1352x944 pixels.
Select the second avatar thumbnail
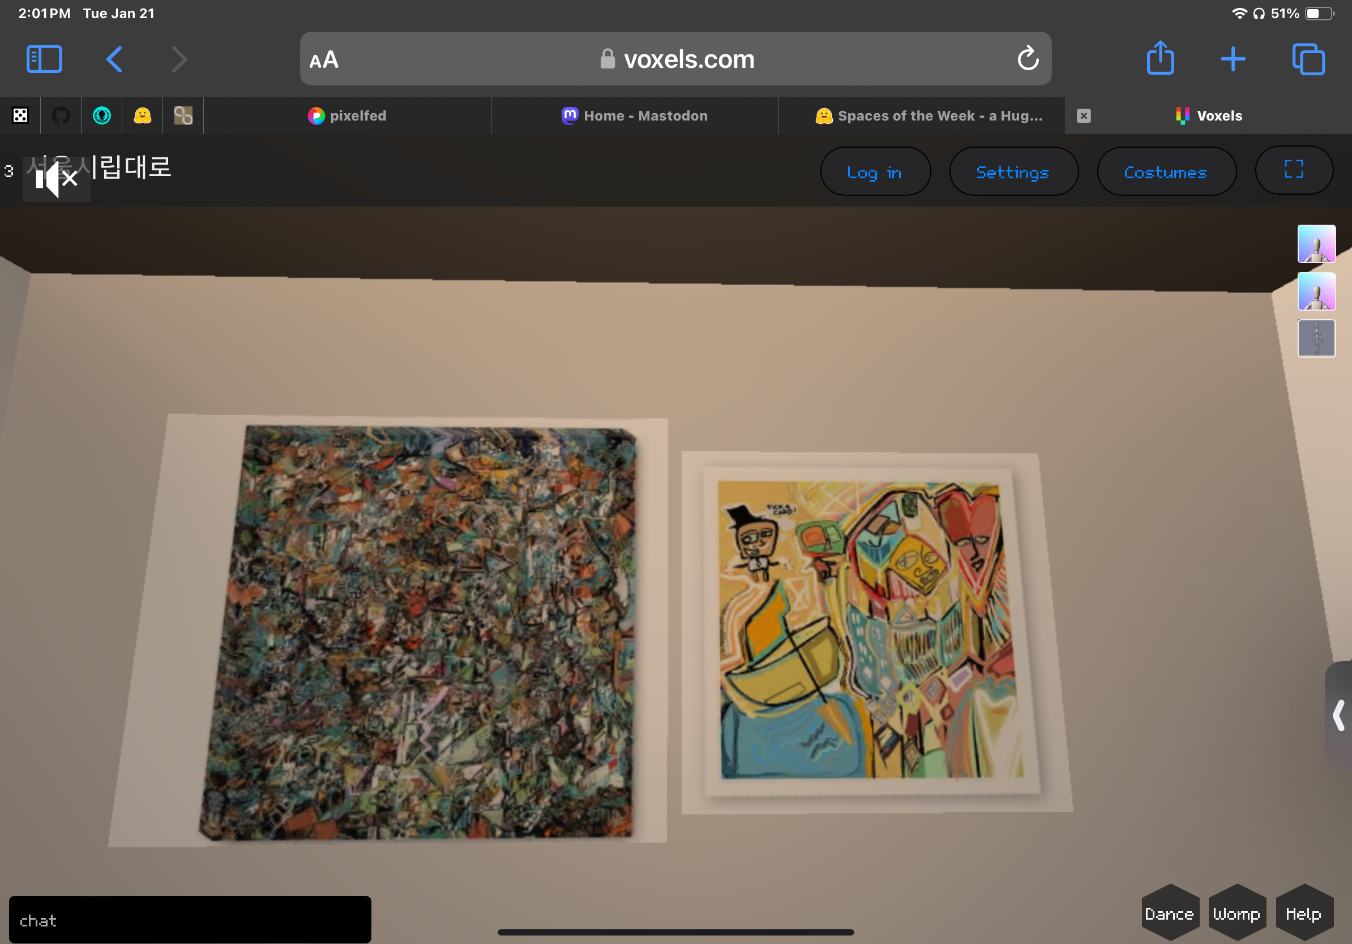pyautogui.click(x=1316, y=291)
